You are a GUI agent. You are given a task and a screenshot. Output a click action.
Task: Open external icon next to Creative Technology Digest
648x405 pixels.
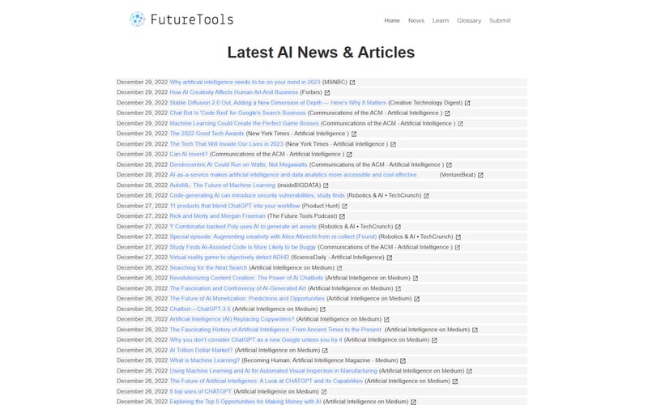pos(467,103)
